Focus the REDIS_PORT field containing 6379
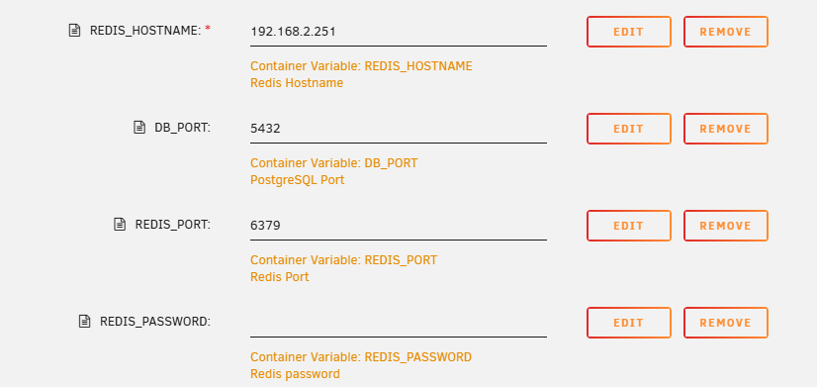 coord(399,226)
